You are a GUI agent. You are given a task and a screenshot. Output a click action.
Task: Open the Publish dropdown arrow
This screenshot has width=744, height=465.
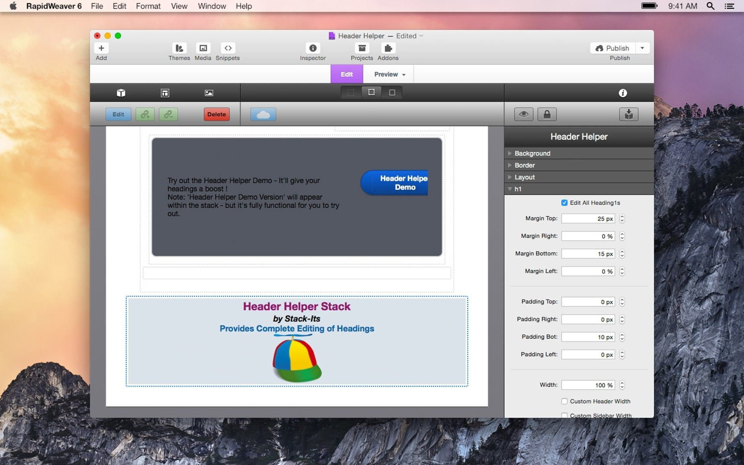[642, 48]
